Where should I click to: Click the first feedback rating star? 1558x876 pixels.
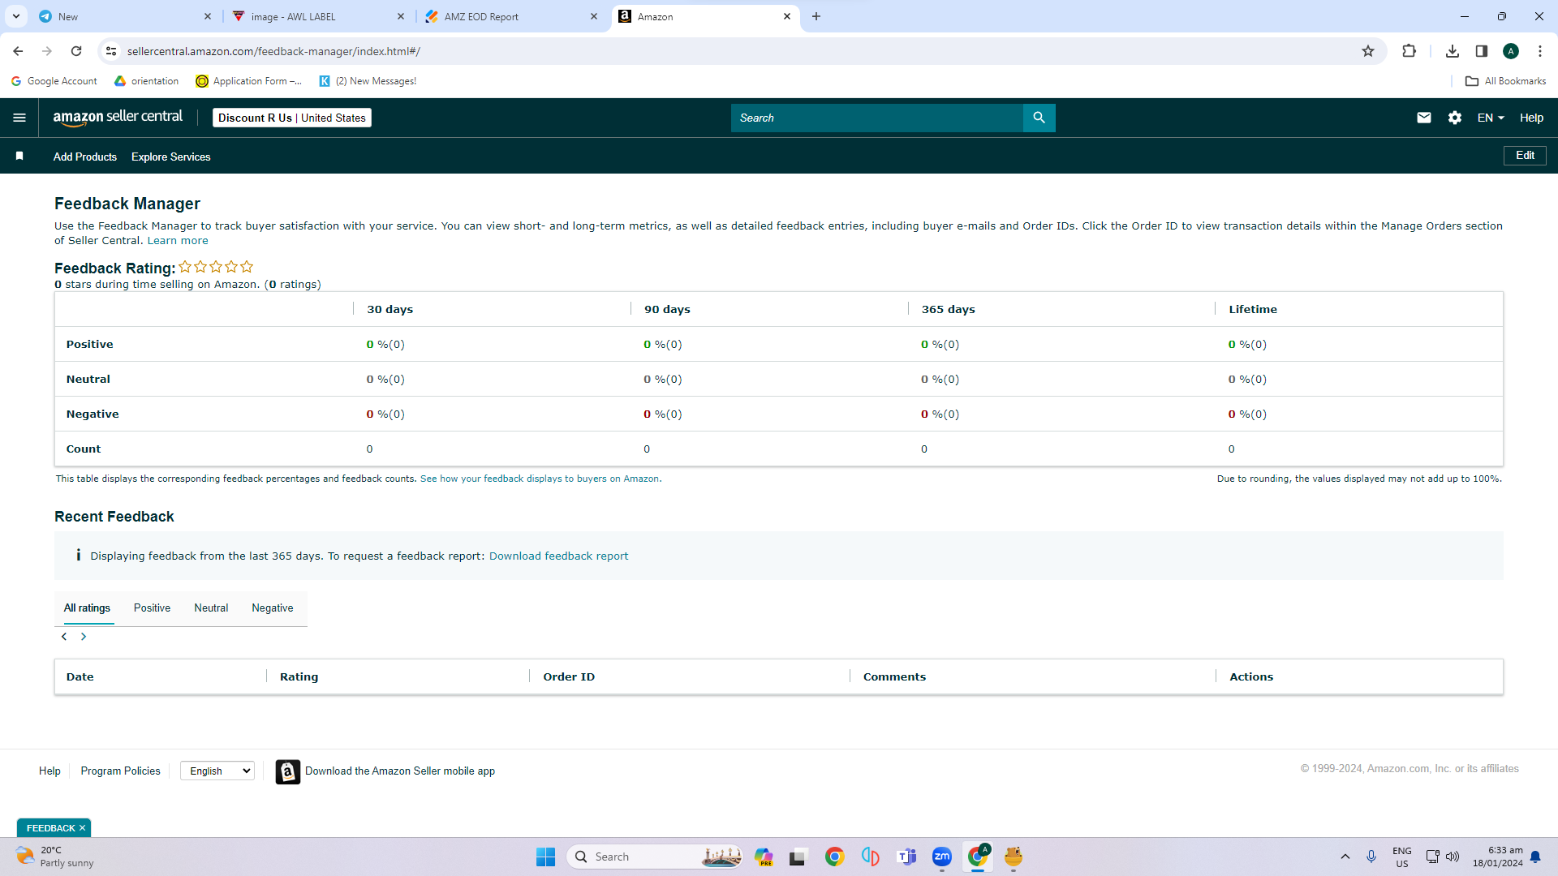[x=185, y=267]
